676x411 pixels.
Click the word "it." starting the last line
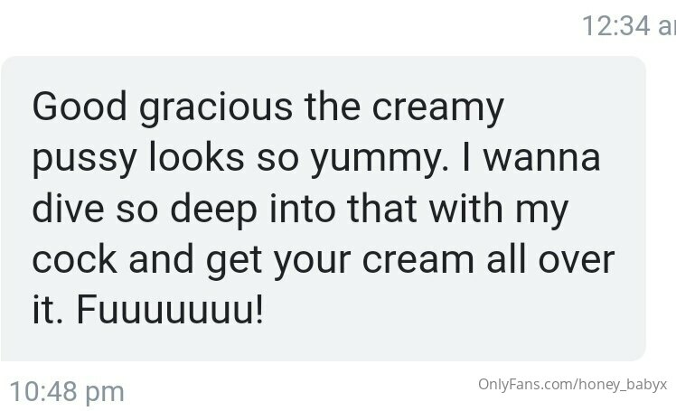[48, 310]
